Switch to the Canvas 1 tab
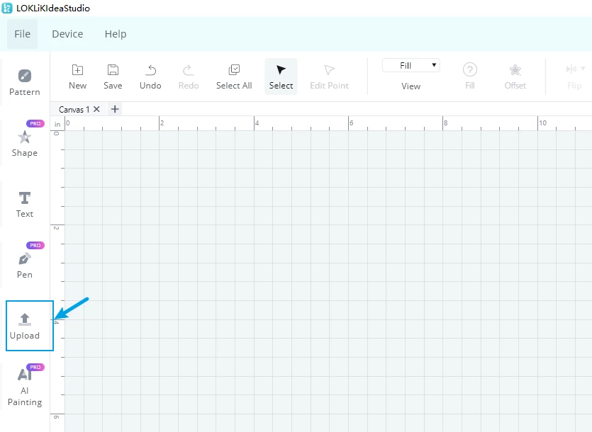This screenshot has height=432, width=592. click(x=74, y=109)
